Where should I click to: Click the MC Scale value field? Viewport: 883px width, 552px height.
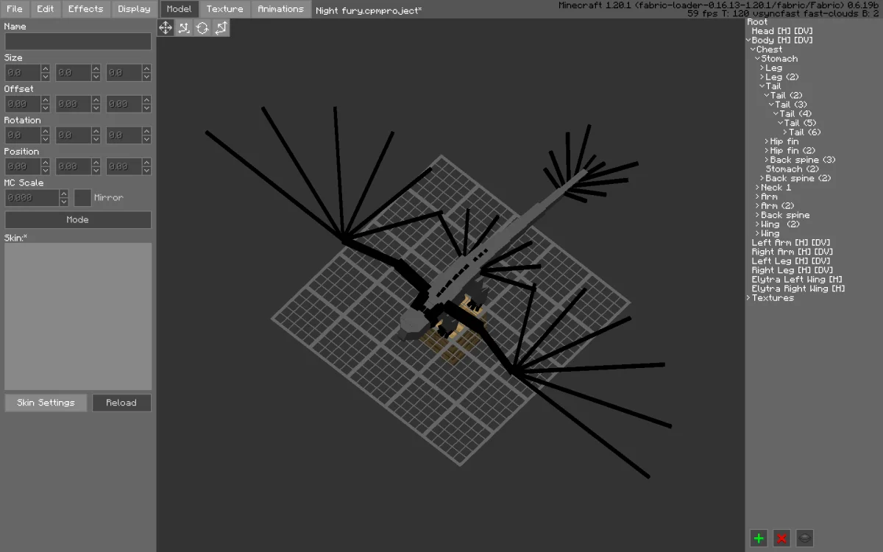[32, 198]
